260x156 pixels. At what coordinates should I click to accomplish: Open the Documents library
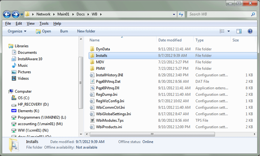[27, 52]
